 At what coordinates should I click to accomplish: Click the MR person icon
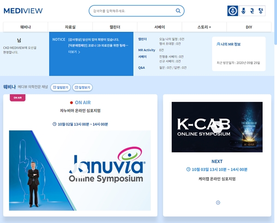click(218, 44)
